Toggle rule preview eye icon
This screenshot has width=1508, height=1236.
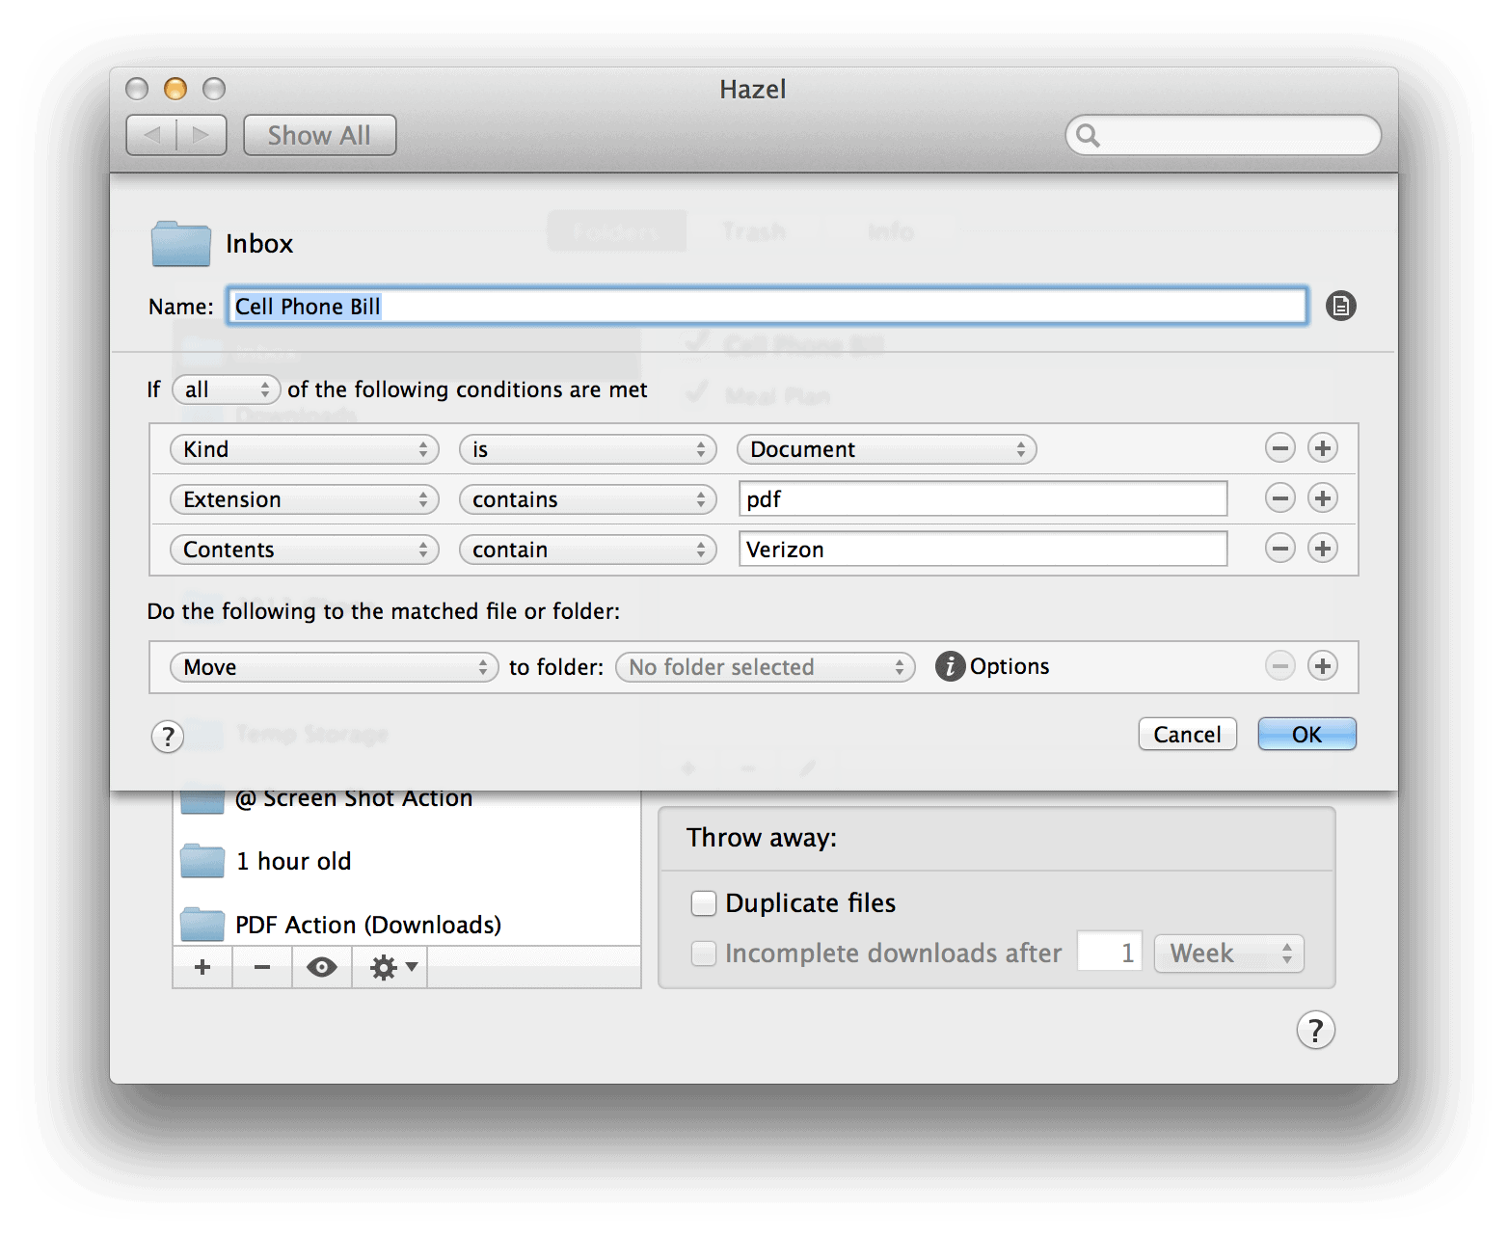[322, 967]
